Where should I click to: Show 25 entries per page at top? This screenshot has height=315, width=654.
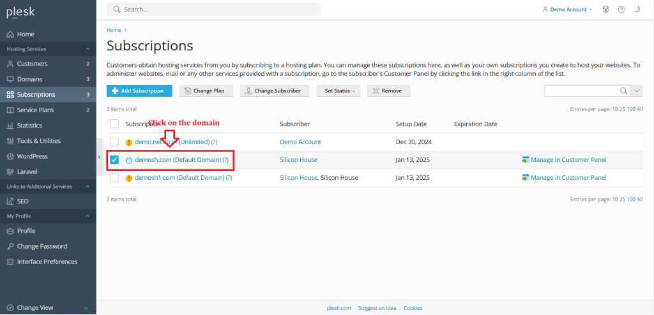pyautogui.click(x=622, y=109)
